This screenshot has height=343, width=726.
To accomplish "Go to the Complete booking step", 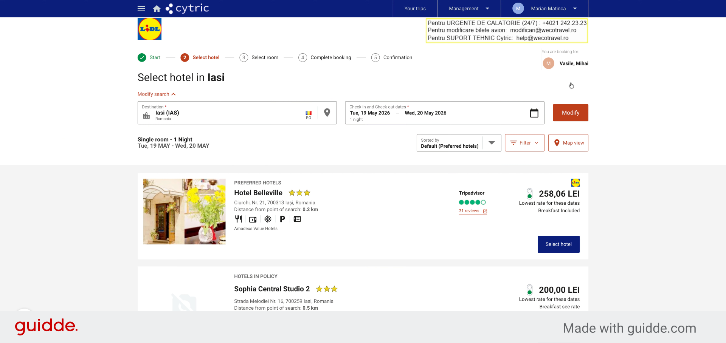I will point(325,57).
